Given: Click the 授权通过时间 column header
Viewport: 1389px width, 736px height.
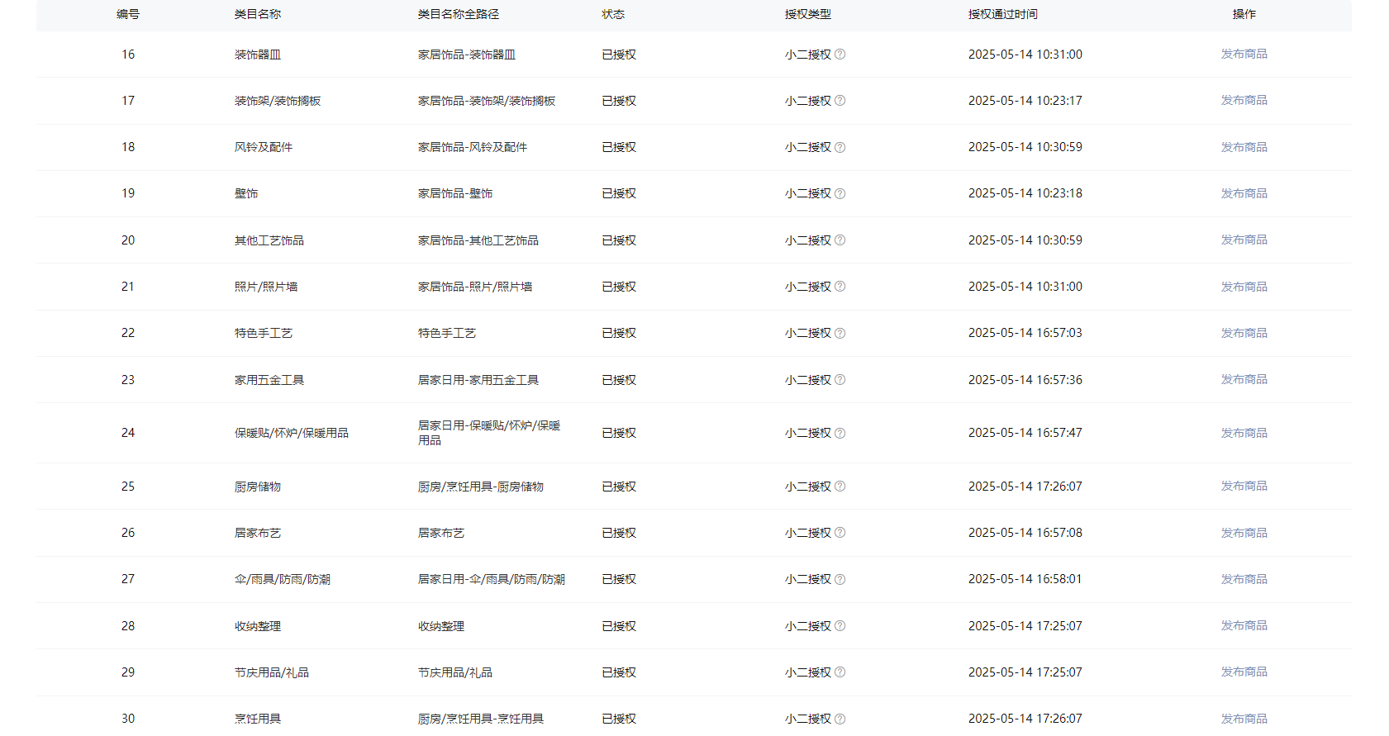Looking at the screenshot, I should pos(1003,14).
